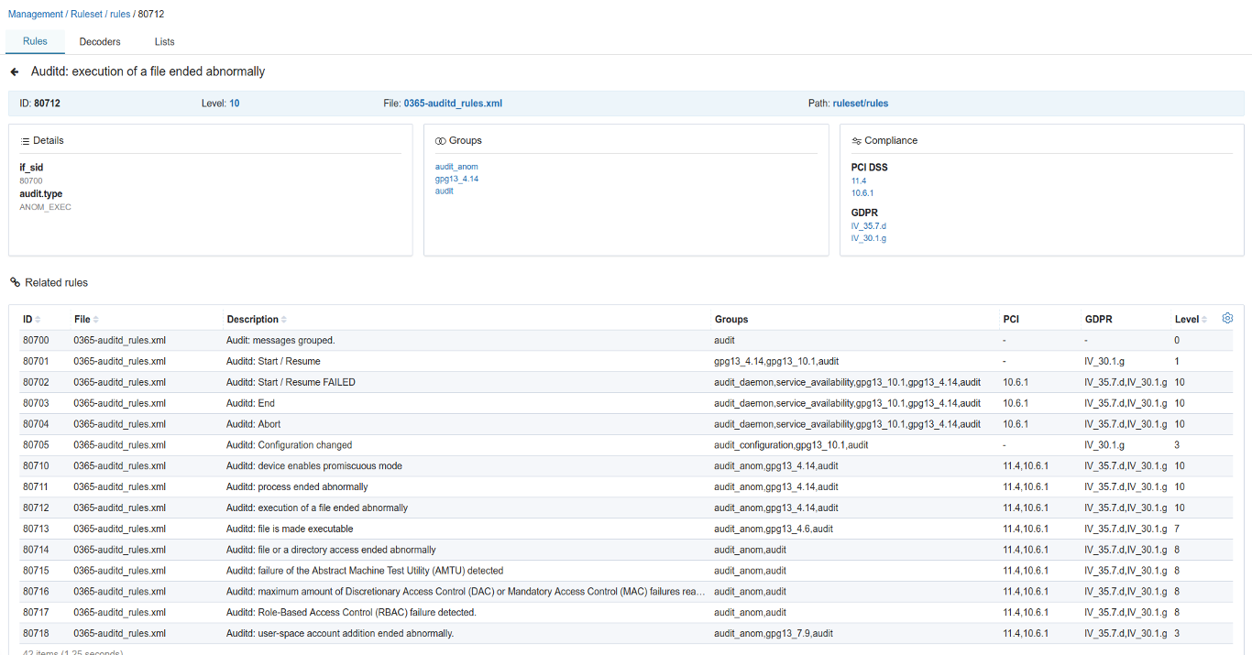Click the GDPR column header

point(1099,320)
